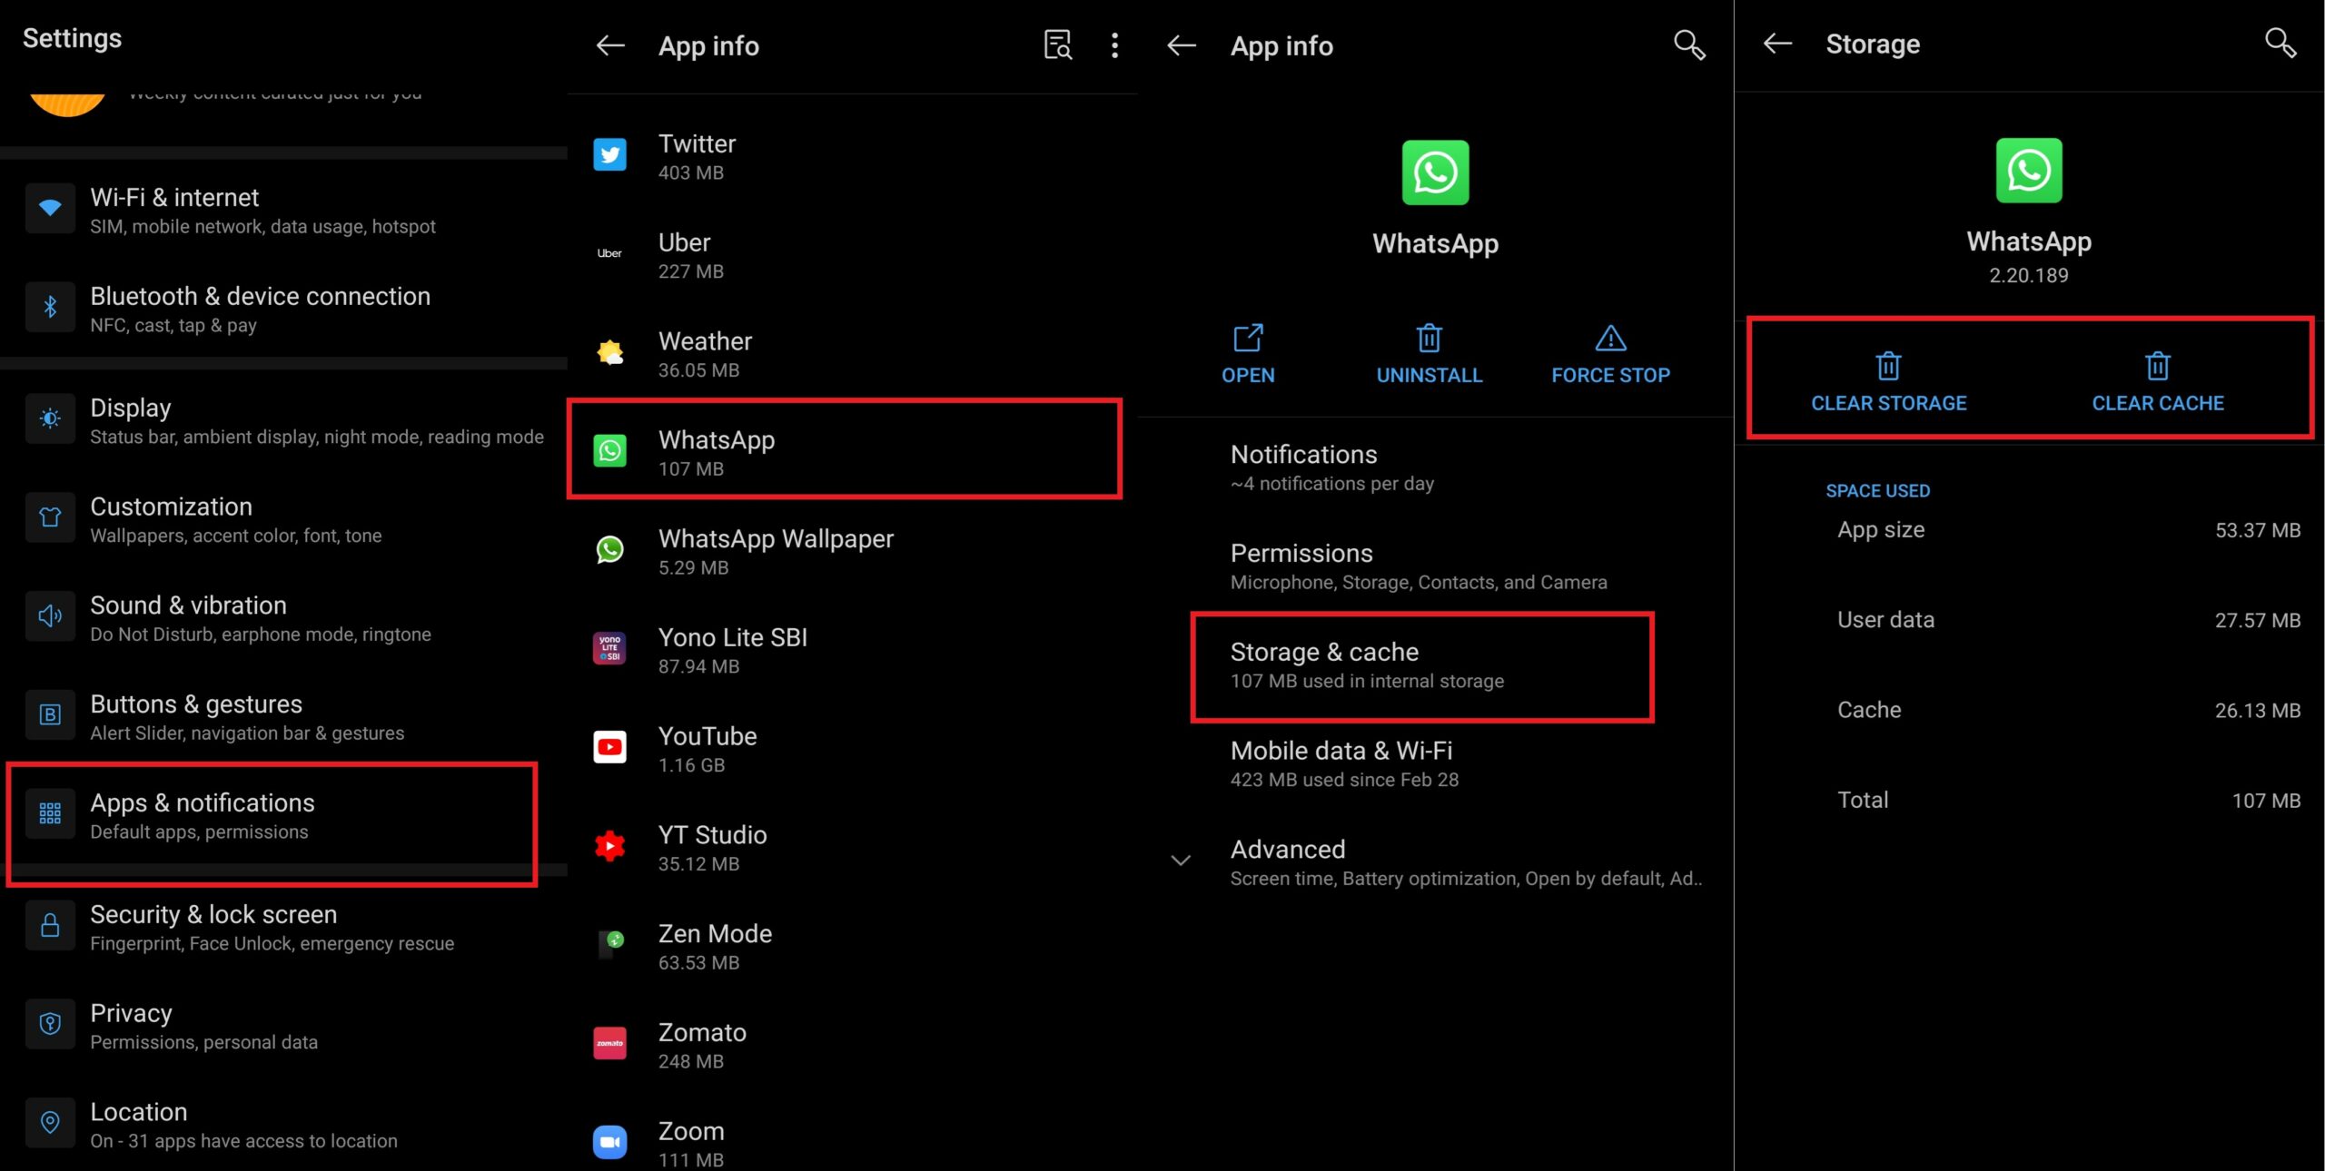Tap FORCE STOP for WhatsApp
The height and width of the screenshot is (1171, 2325).
coord(1610,355)
